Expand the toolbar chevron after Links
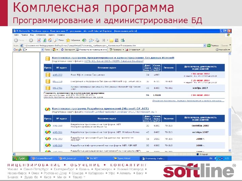This screenshot has height=181, width=242. 230,45
